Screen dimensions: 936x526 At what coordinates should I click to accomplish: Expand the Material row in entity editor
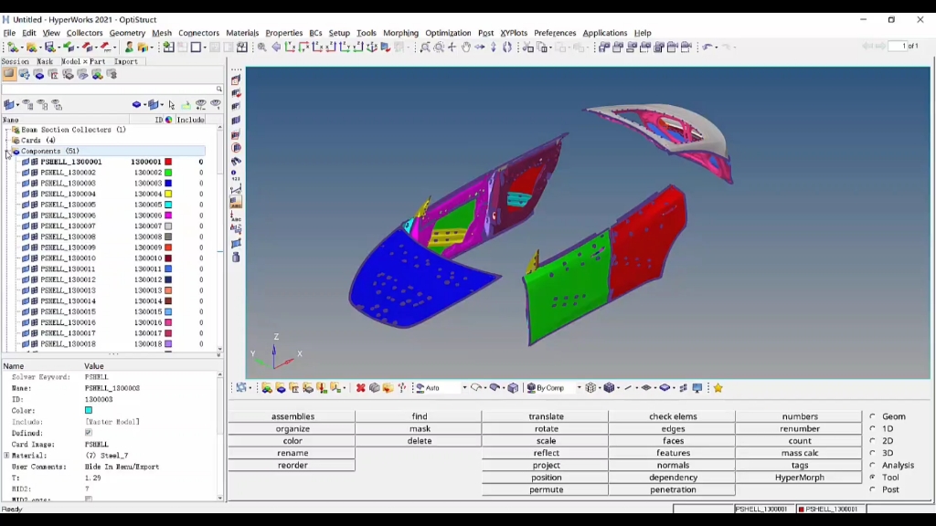[x=6, y=456]
